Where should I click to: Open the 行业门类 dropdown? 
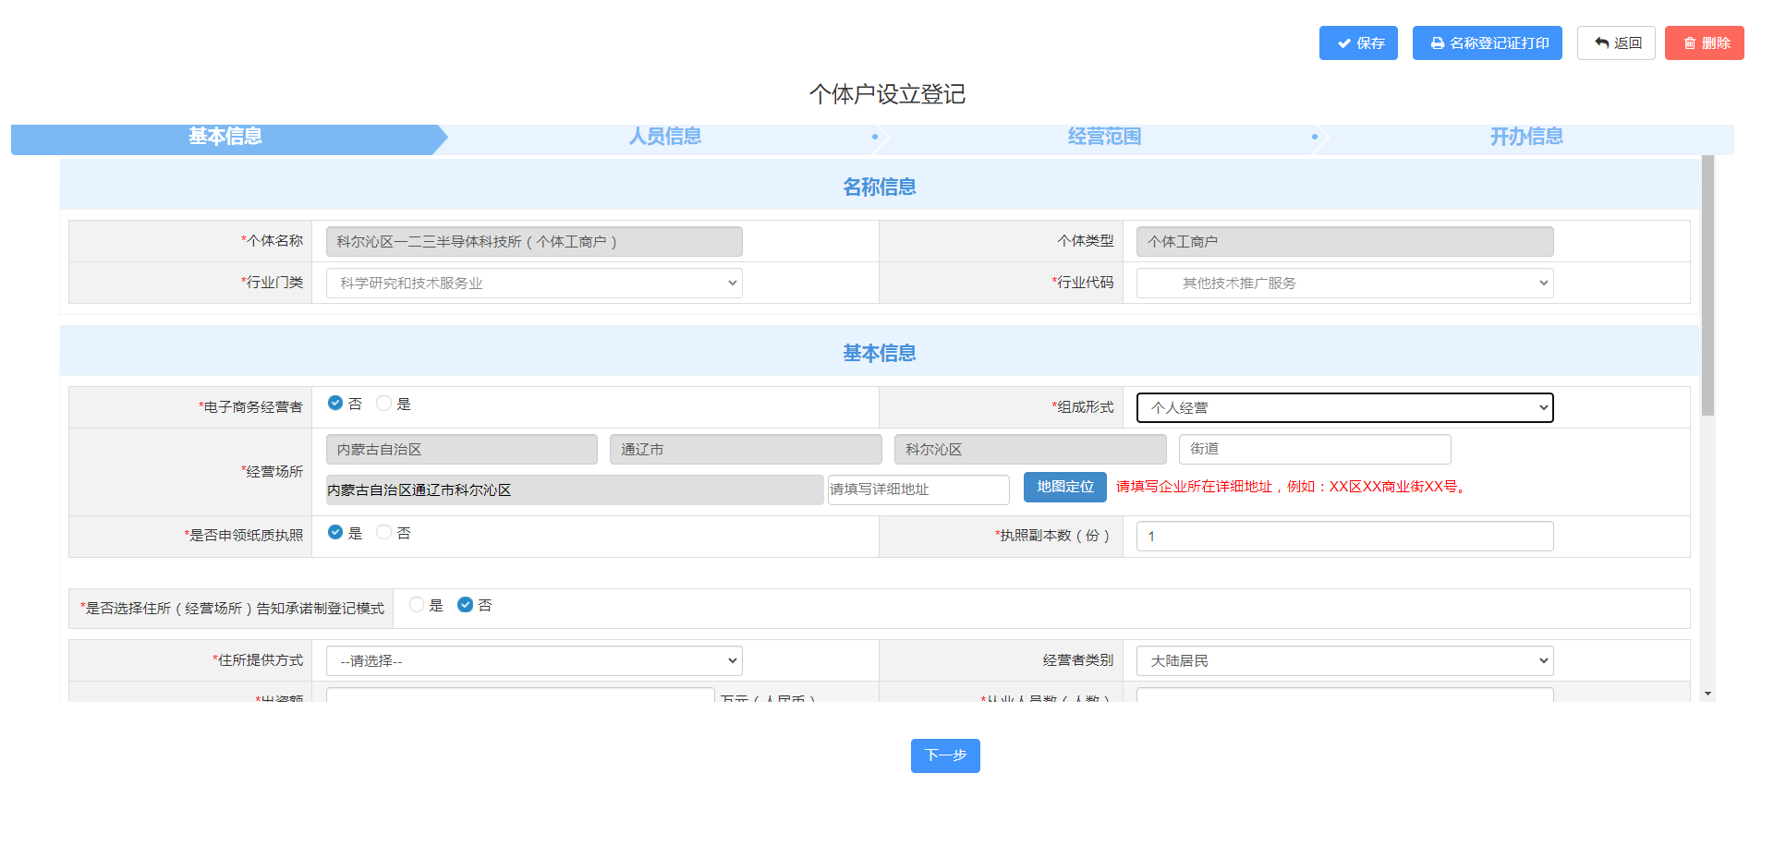click(x=534, y=284)
